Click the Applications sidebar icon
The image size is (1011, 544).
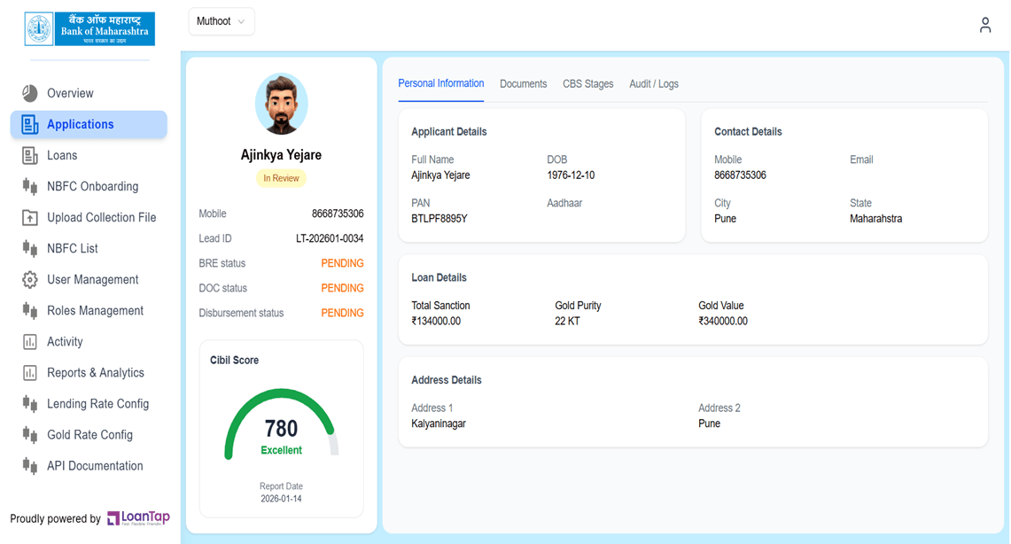point(30,125)
